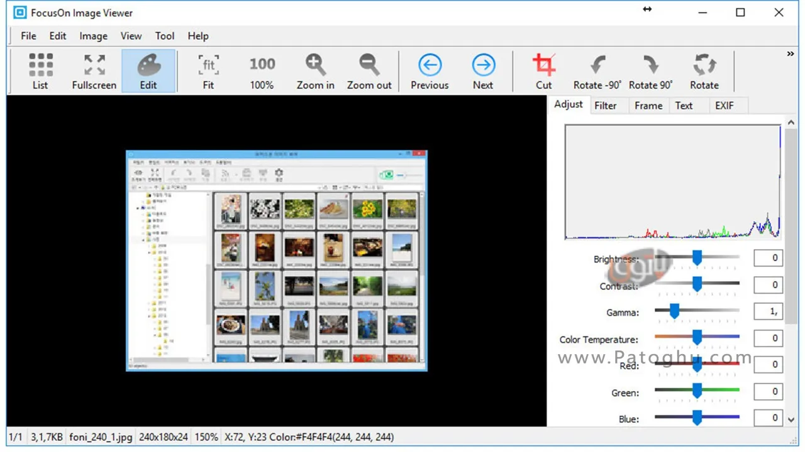The height and width of the screenshot is (452, 805).
Task: Click the Blue slider handle
Action: (x=697, y=418)
